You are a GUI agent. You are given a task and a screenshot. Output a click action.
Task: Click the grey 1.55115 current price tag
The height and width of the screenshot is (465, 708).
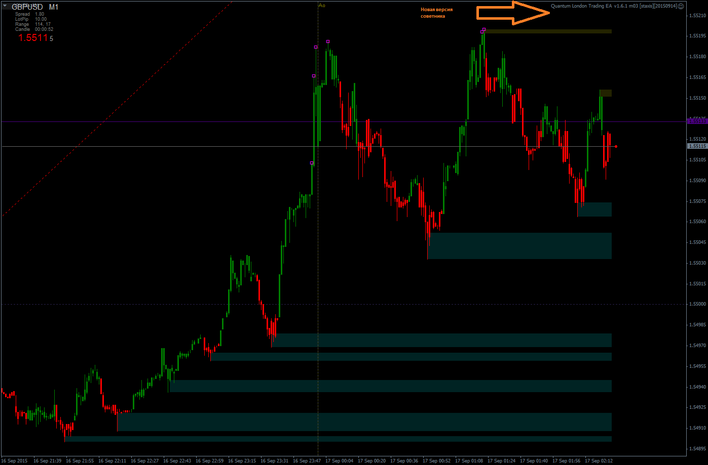[697, 146]
